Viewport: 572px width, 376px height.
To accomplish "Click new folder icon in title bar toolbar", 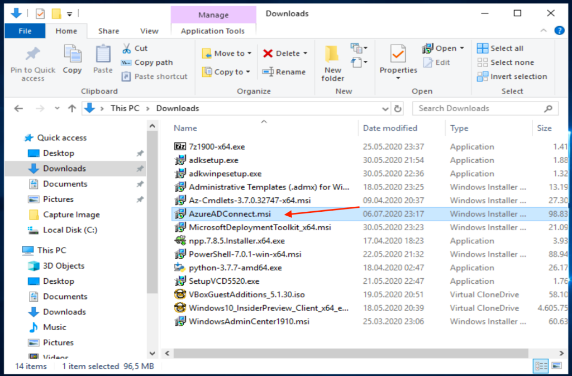I will click(56, 14).
